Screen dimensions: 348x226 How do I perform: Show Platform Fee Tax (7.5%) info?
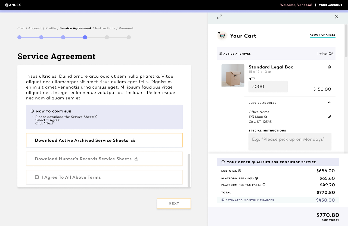point(264,185)
